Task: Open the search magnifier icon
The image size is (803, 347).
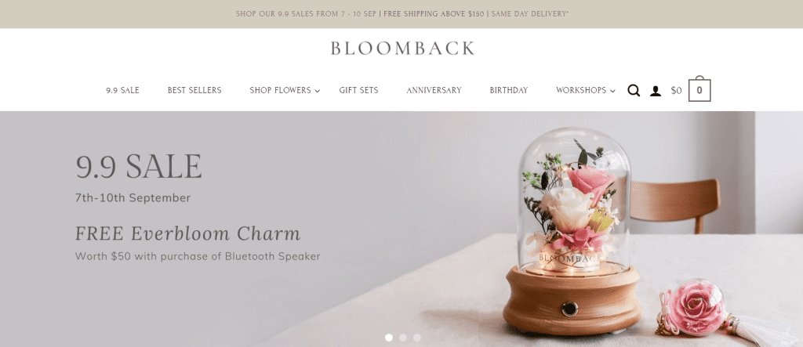Action: tap(634, 91)
